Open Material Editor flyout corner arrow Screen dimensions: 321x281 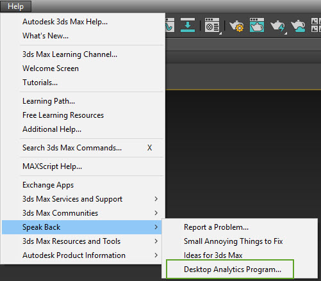point(220,33)
